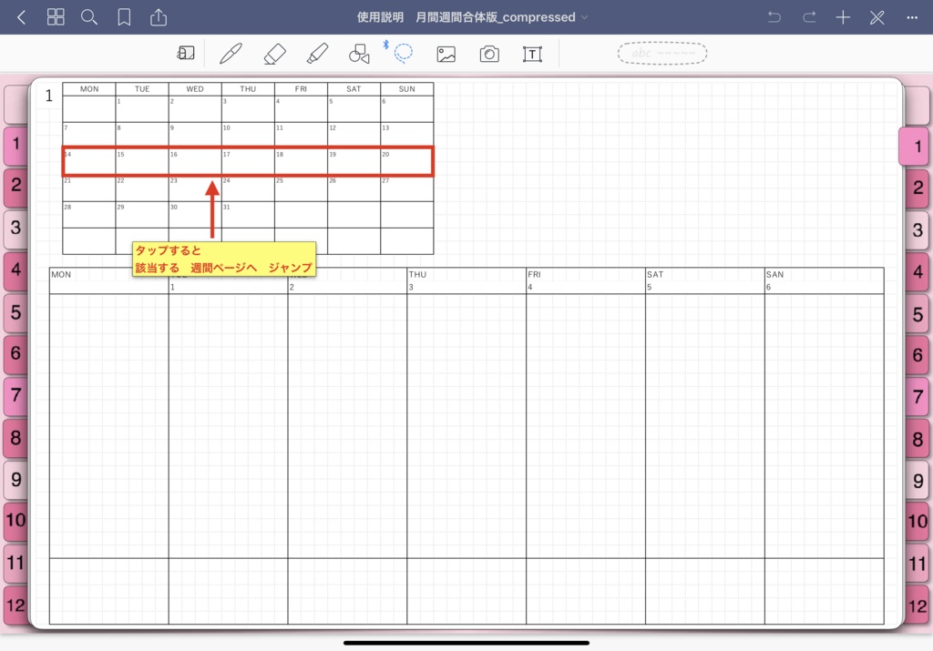Tap day 24 in mini calendar
933x651 pixels.
pyautogui.click(x=248, y=188)
